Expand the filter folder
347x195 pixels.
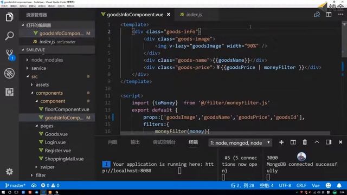32,175
